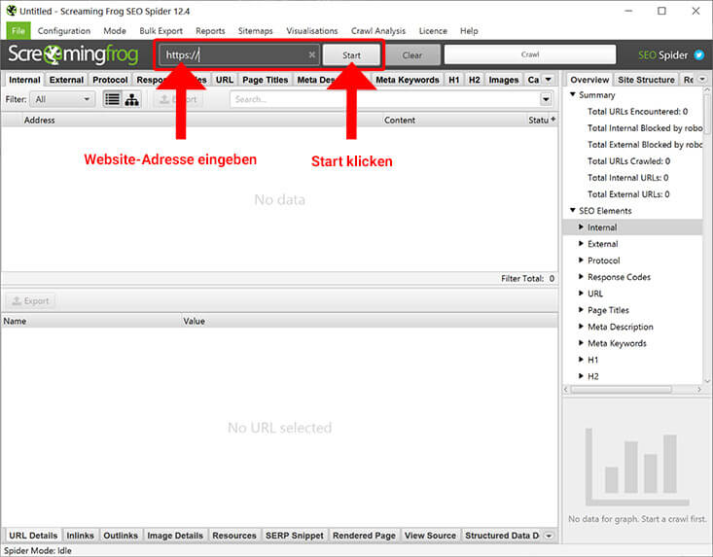Select the External tab
The height and width of the screenshot is (557, 713).
point(66,80)
